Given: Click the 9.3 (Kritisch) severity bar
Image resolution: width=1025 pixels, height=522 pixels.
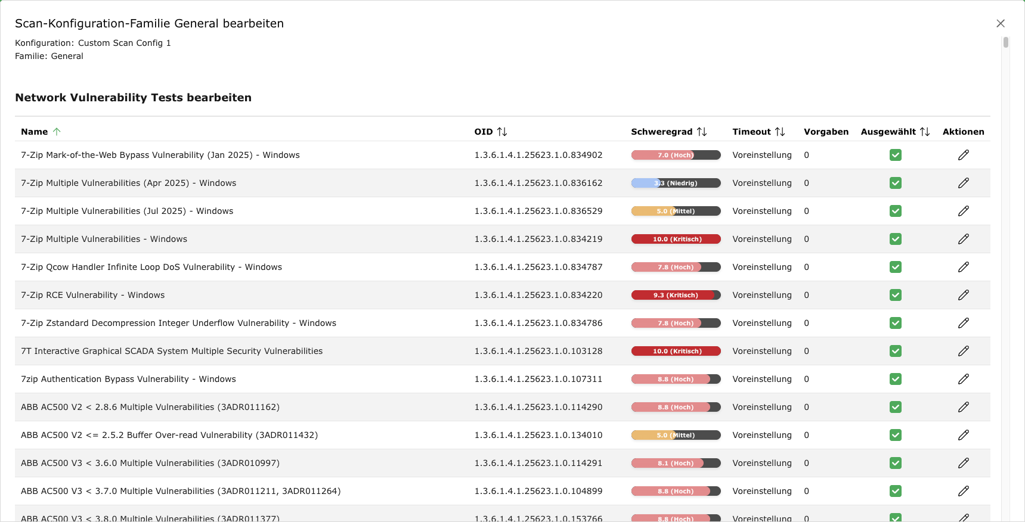Looking at the screenshot, I should (x=676, y=295).
